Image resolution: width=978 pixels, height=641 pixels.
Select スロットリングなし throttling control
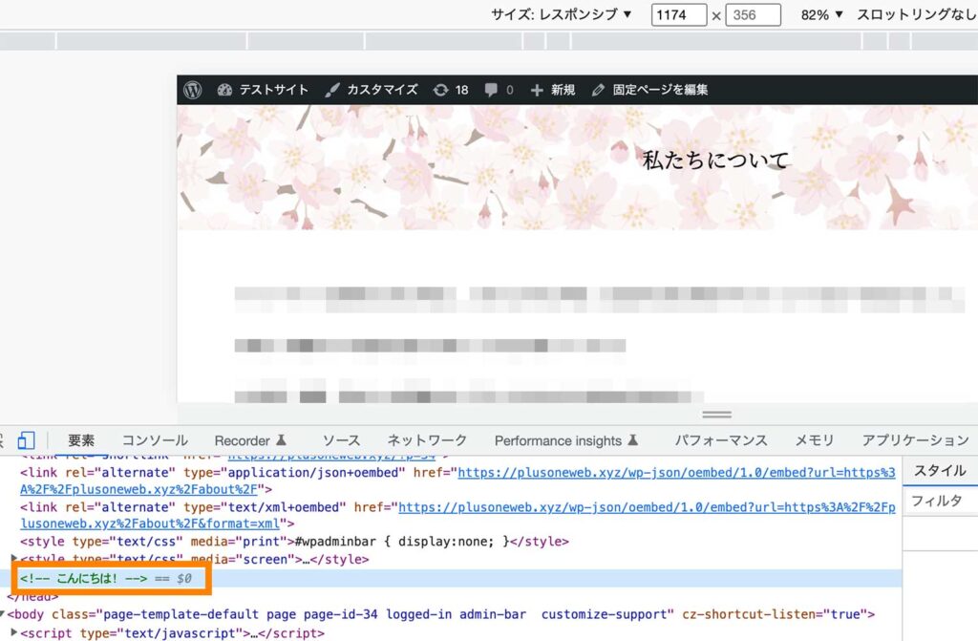(x=918, y=15)
